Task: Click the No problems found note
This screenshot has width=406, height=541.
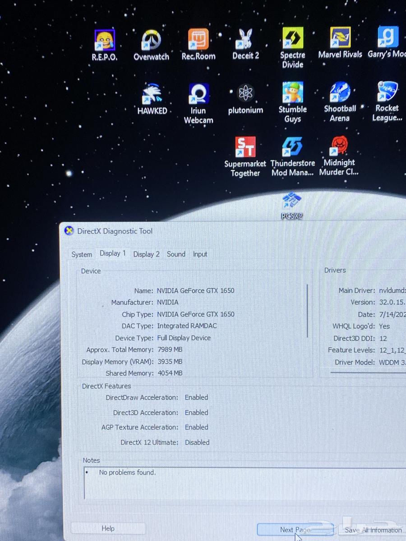Action: (127, 472)
